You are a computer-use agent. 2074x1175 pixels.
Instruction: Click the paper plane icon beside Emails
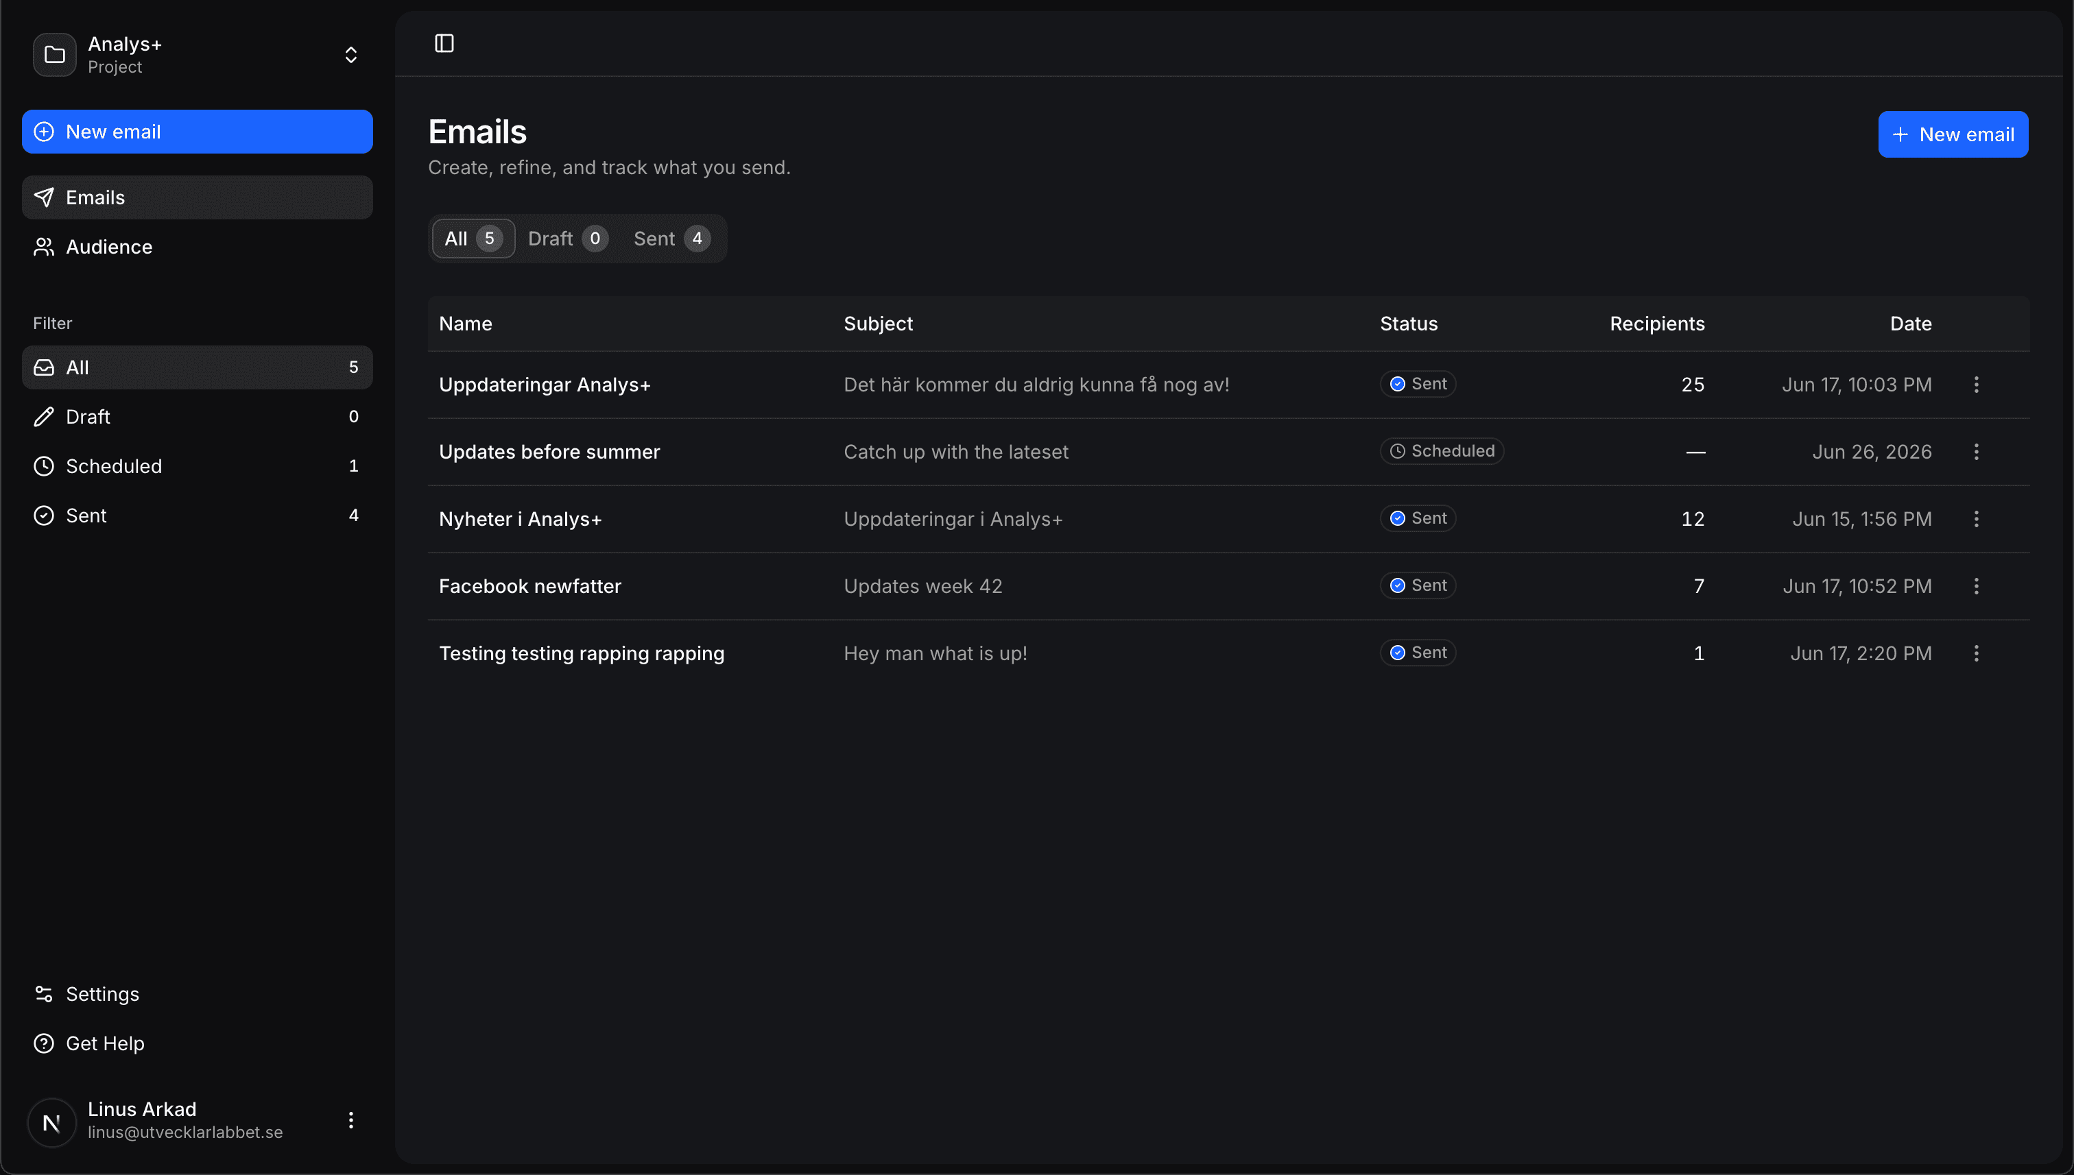[44, 197]
